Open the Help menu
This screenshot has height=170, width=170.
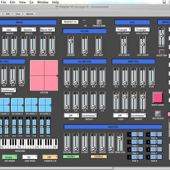[x=55, y=2]
